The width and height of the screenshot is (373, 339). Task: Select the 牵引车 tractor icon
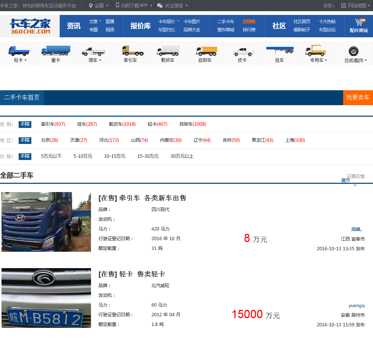pyautogui.click(x=133, y=50)
